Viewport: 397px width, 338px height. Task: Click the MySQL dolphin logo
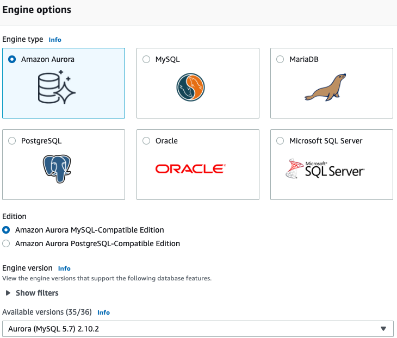coord(190,87)
